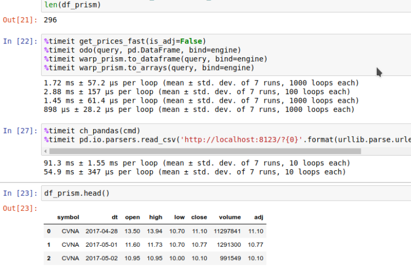Click the Out[23] output prompt
The image size is (411, 266).
(x=20, y=209)
